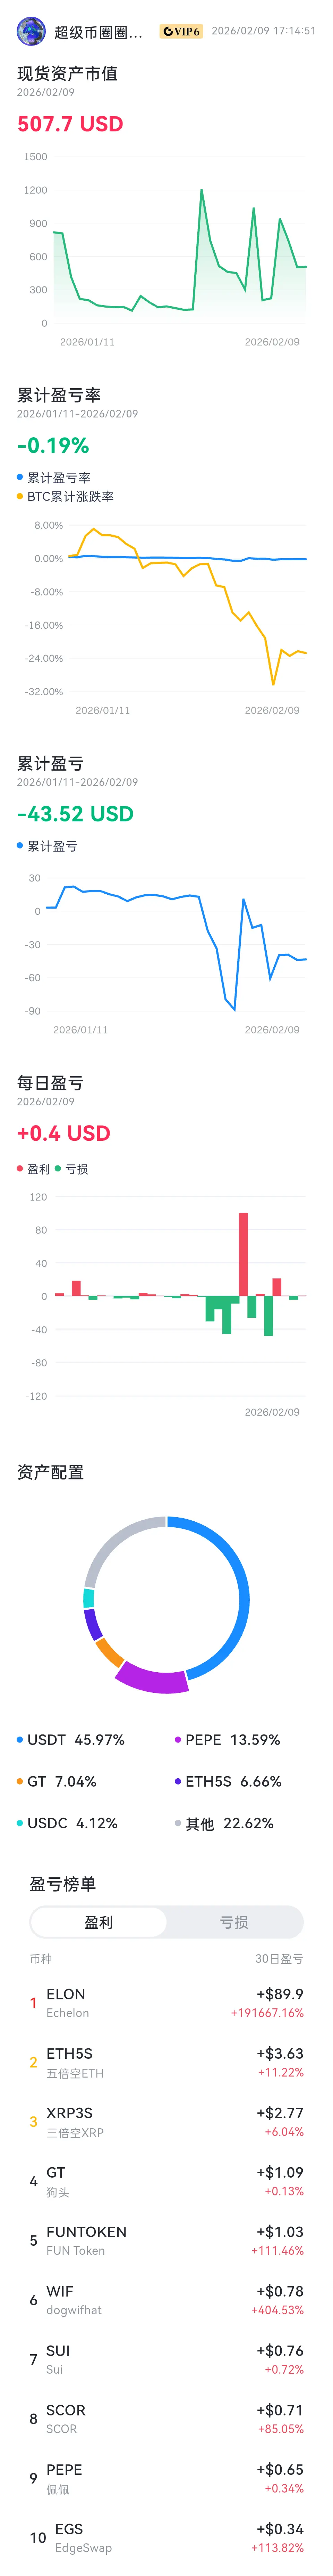This screenshot has height=2576, width=333.
Task: Open the ELON Echelon ranking row
Action: pyautogui.click(x=166, y=2003)
